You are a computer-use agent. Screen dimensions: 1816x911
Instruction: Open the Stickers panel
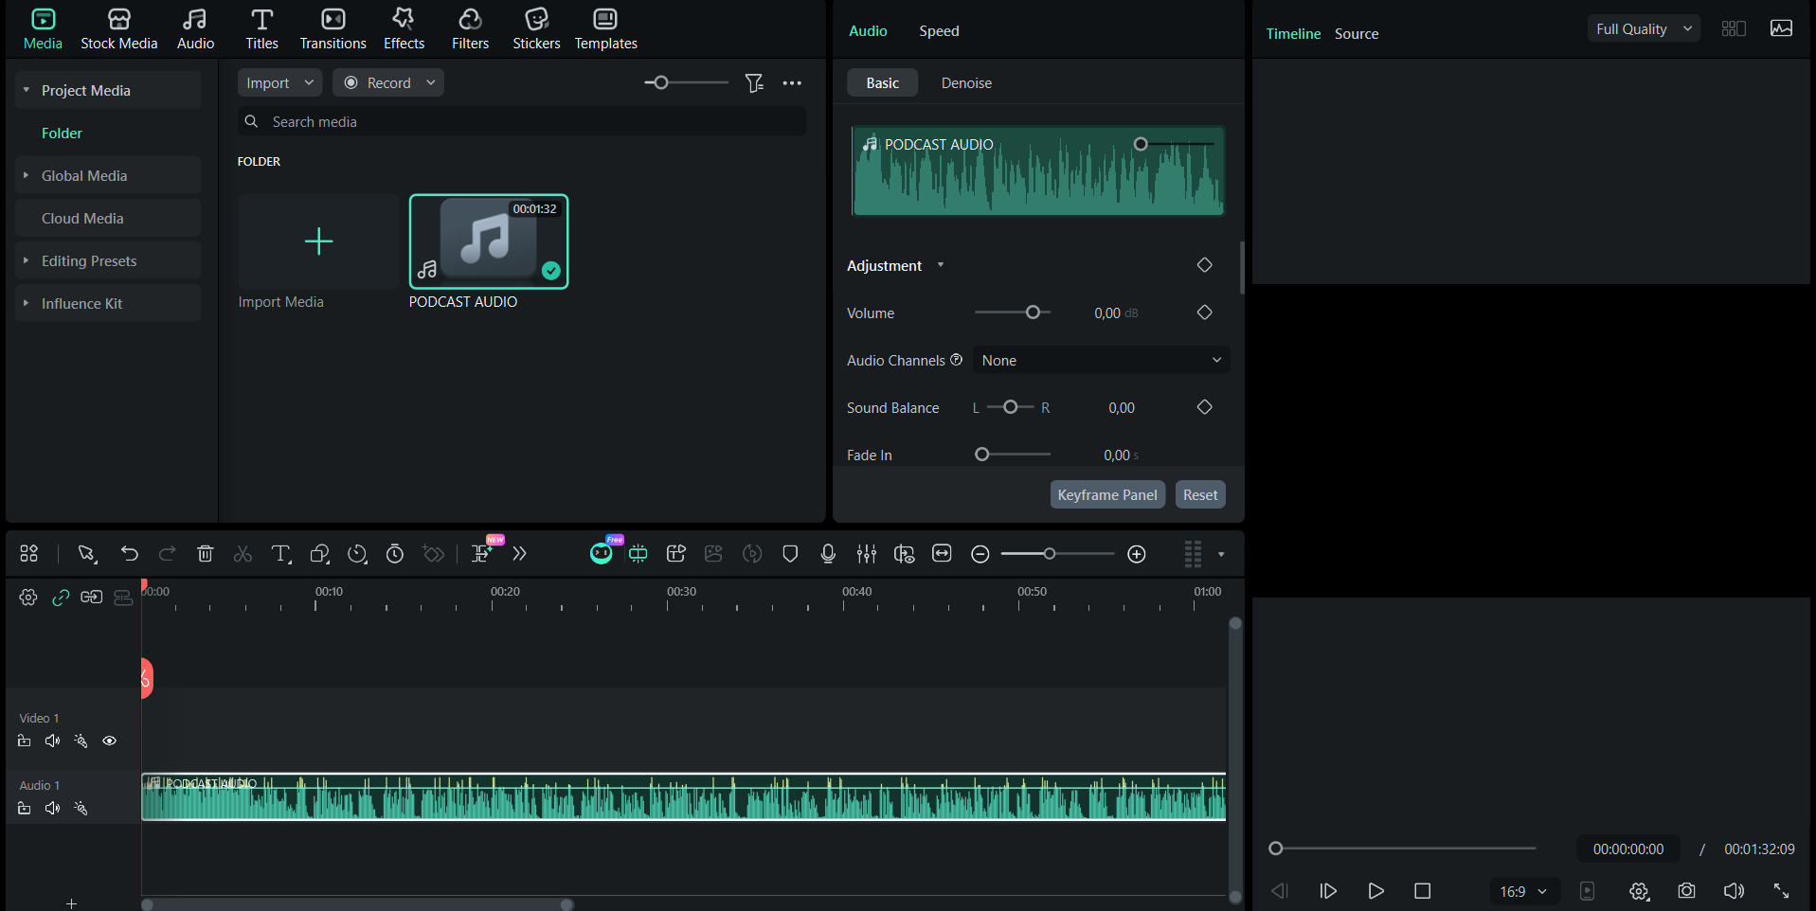[x=535, y=28]
